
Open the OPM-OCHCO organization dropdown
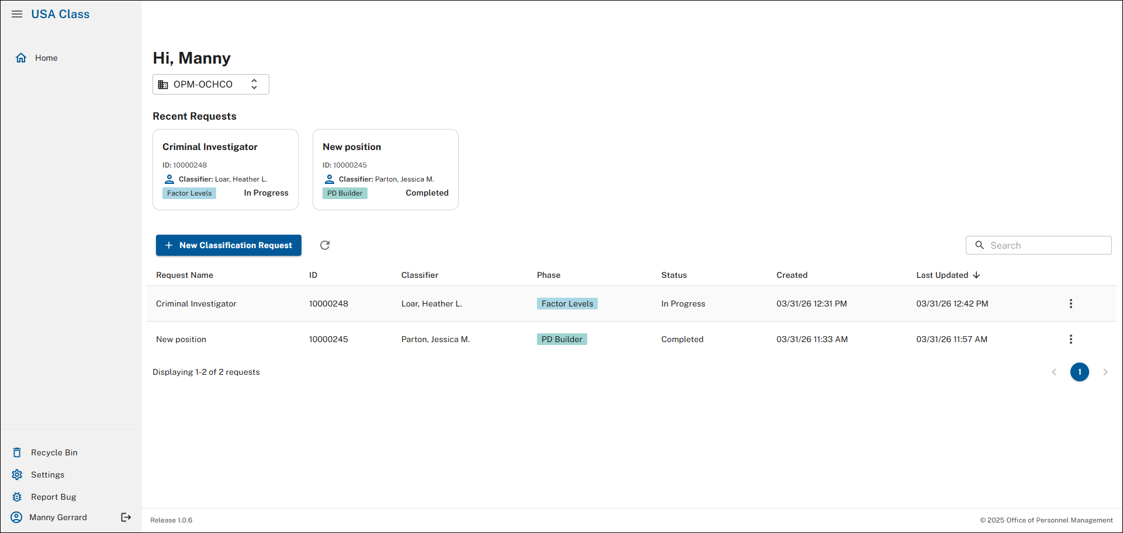tap(211, 84)
